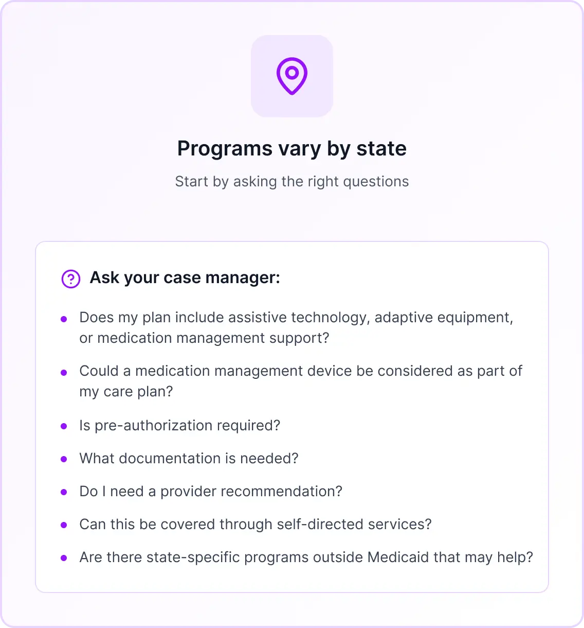Click the bullet beside 'Are there state-specific programs'

[64, 558]
